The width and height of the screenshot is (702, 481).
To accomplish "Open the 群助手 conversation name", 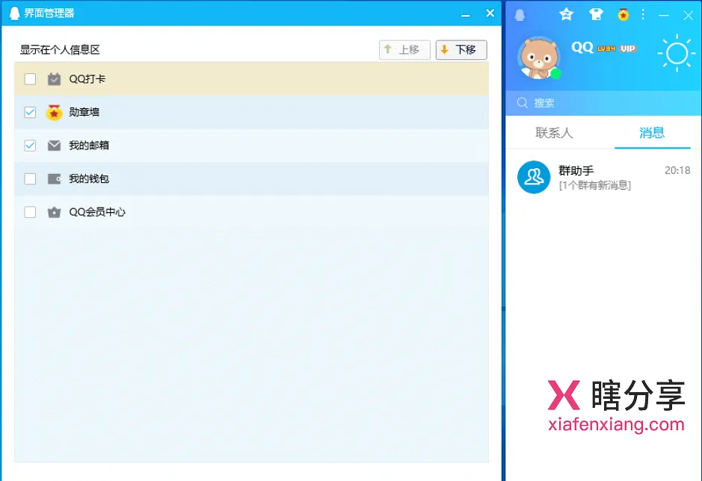I will point(576,170).
